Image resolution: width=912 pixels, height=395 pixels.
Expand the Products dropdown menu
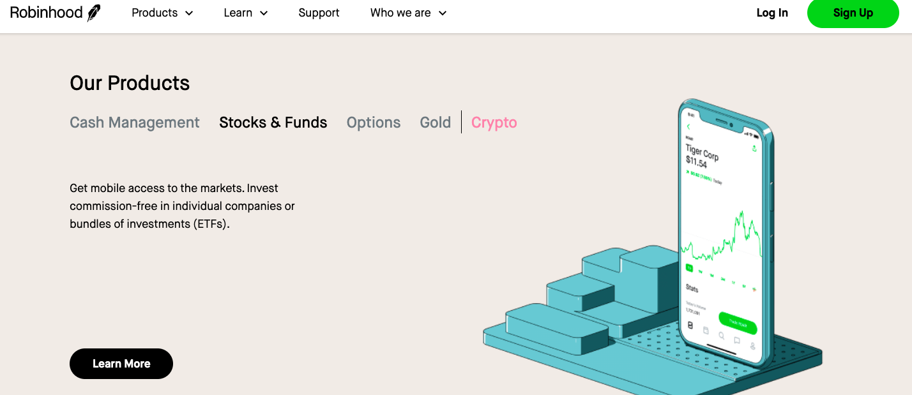click(162, 13)
